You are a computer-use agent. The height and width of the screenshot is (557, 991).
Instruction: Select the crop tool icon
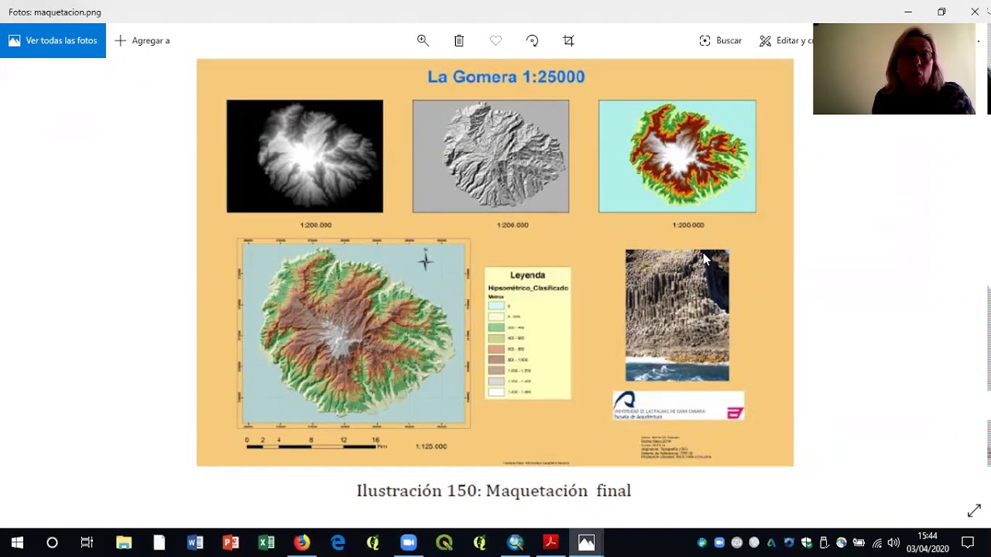point(568,40)
